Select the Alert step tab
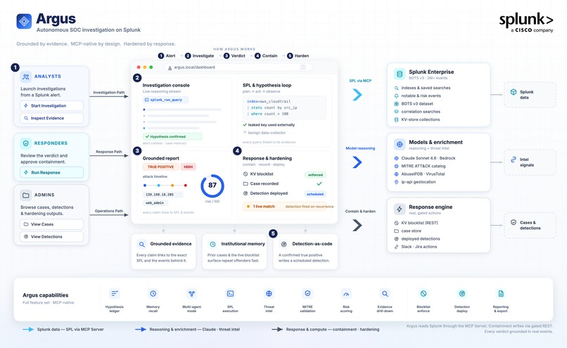Image resolution: width=567 pixels, height=348 pixels. (167, 56)
